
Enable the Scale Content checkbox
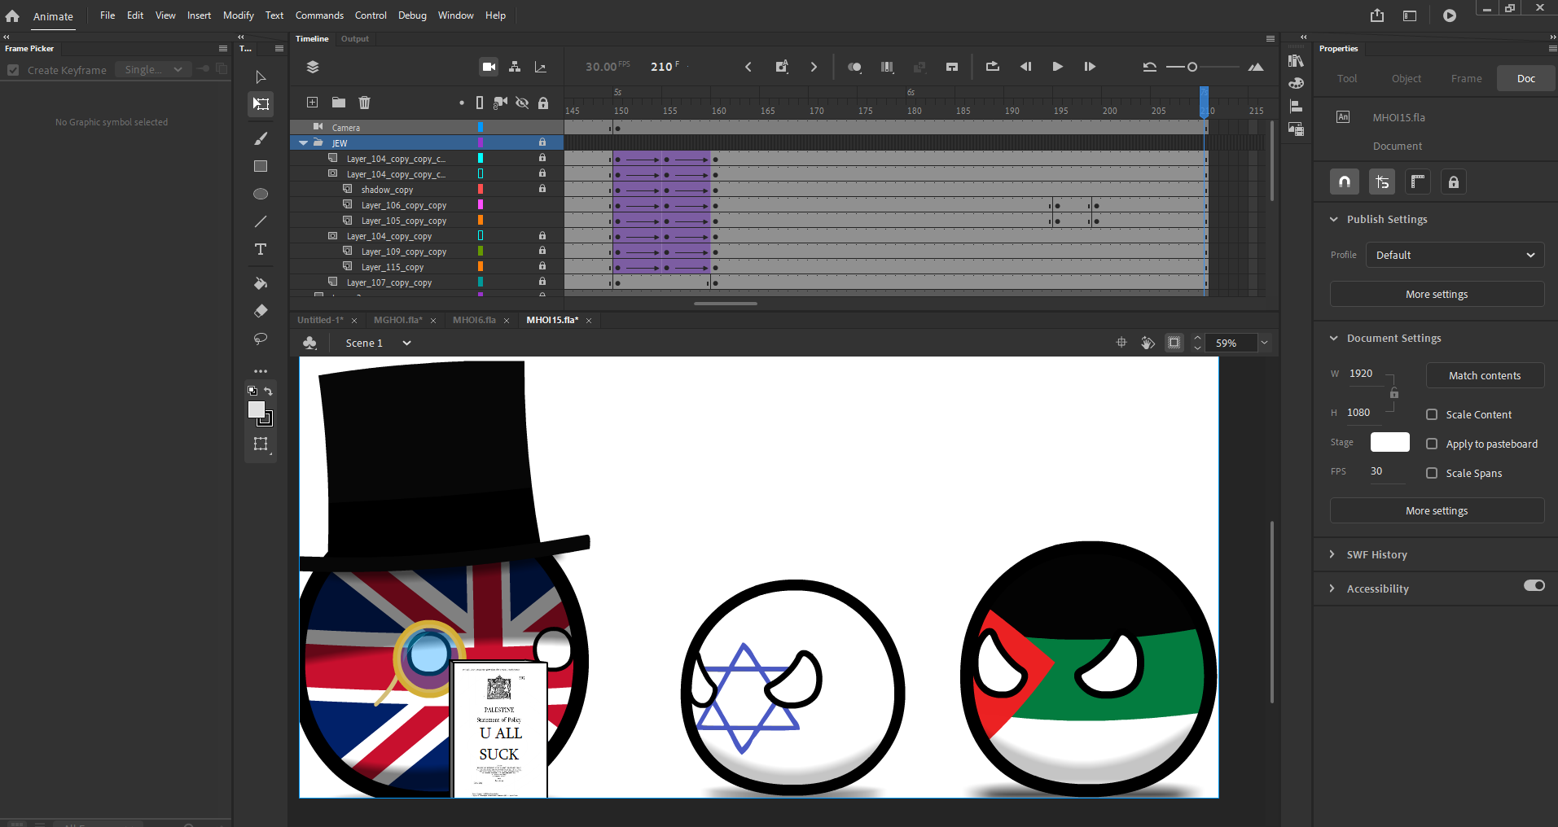click(x=1432, y=414)
